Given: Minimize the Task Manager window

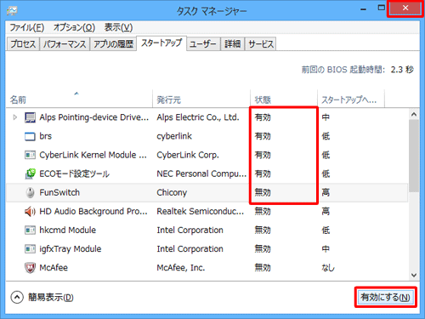Looking at the screenshot, I should coord(364,9).
